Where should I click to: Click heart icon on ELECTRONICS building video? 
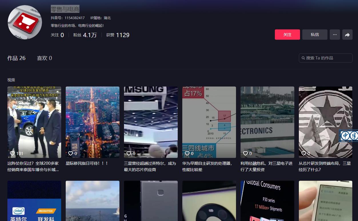coord(245,153)
